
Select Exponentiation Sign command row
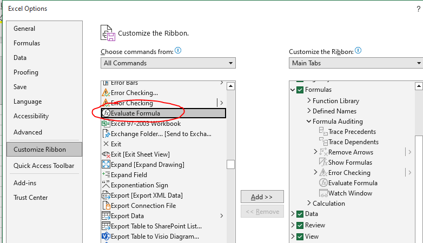163,185
